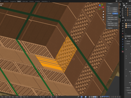
Task: Select the highlighted BRICK material slot
Action: click(x=128, y=26)
